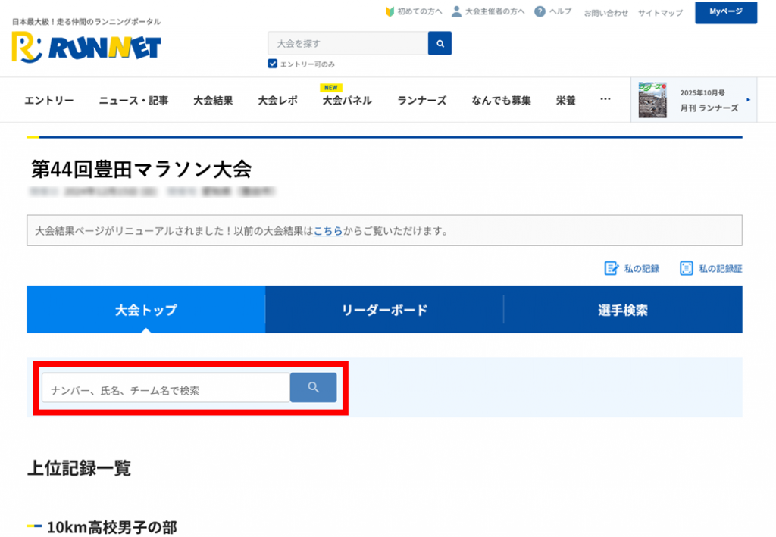
Task: Open the 大会パネル menu item
Action: tap(347, 100)
